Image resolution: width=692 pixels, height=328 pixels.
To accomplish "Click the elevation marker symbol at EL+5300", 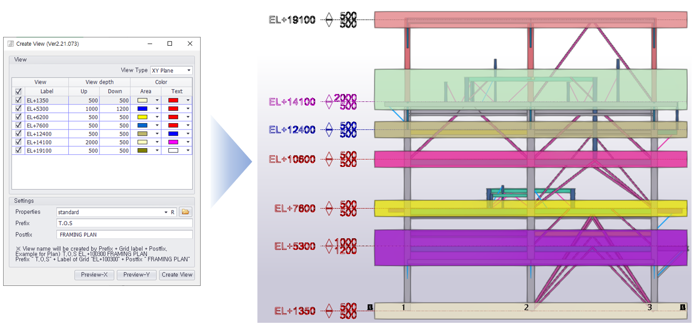I will (x=329, y=246).
